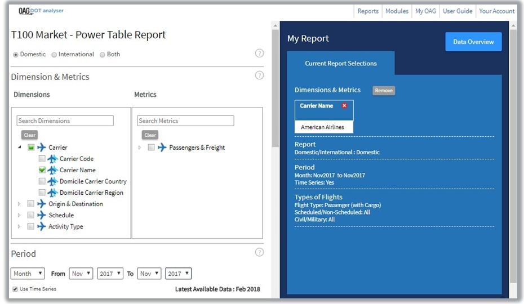Screen dimensions: 524x304
Task: Disable the Use Time Series checkbox
Action: point(15,289)
